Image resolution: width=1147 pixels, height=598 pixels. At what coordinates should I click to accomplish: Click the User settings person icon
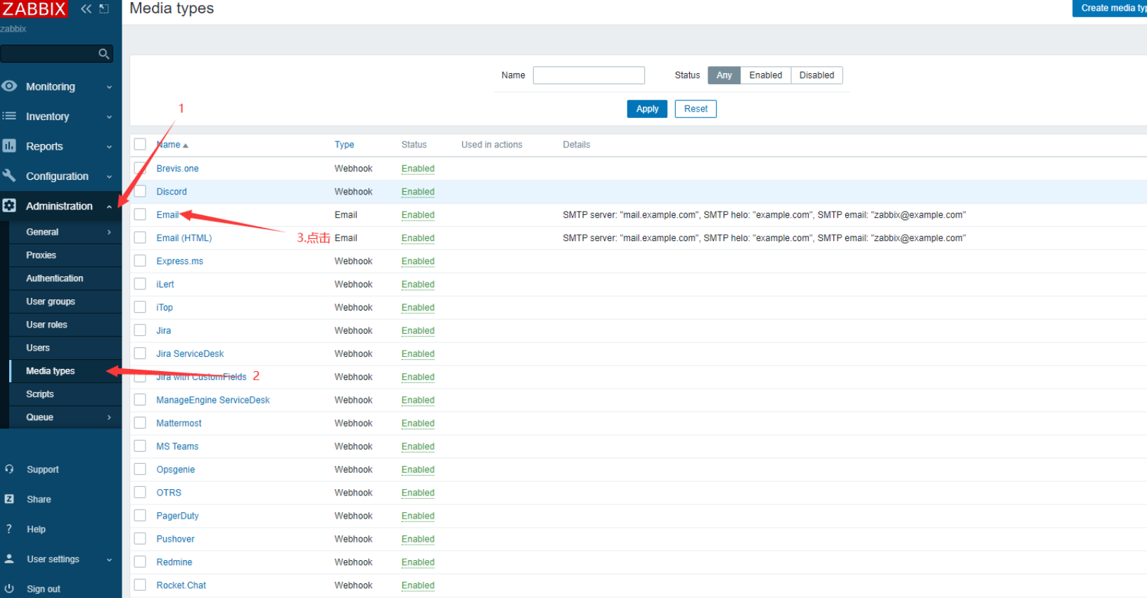pyautogui.click(x=9, y=559)
